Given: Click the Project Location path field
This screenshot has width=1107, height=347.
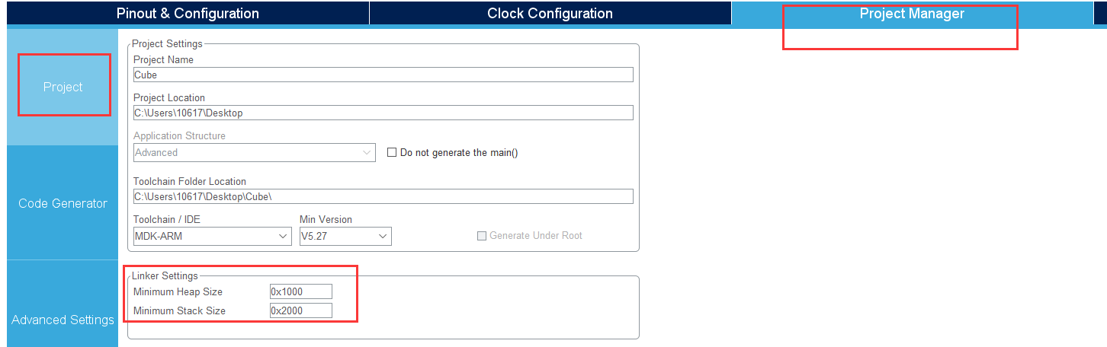Looking at the screenshot, I should 383,113.
